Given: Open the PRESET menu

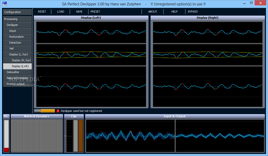Looking at the screenshot, I should pyautogui.click(x=95, y=12).
